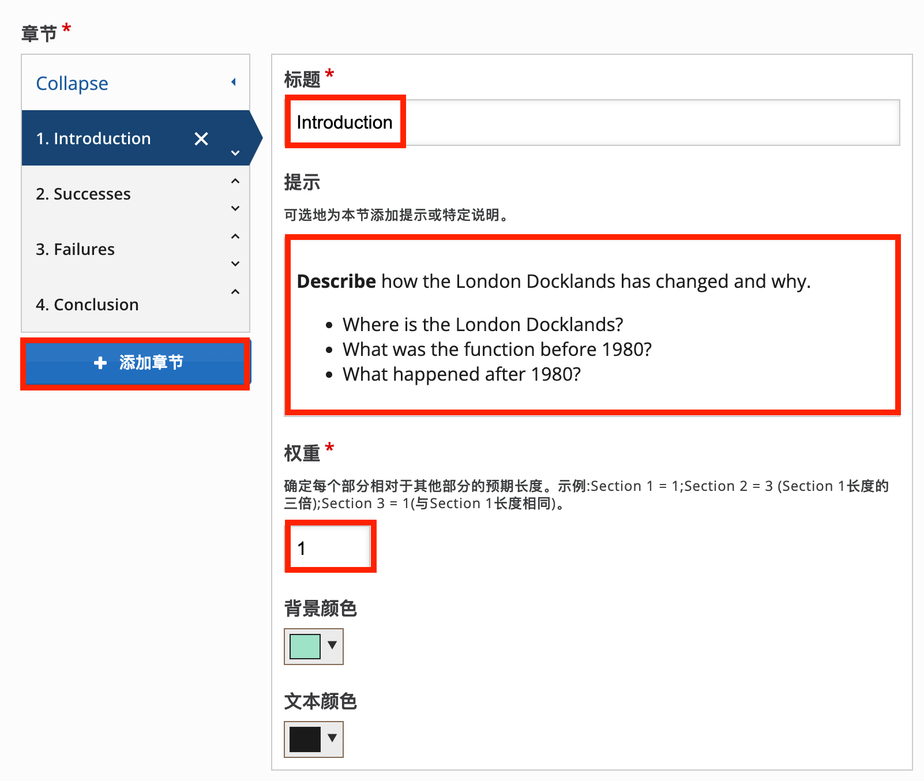Go to the 4. Conclusion section
Screen dimensions: 924x781
pyautogui.click(x=87, y=305)
